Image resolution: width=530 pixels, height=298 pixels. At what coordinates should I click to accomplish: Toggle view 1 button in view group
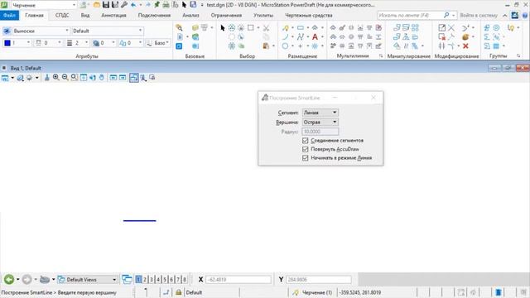tap(138, 280)
